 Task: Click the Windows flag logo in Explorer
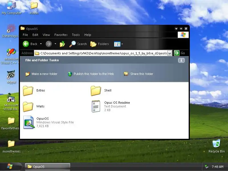[x=183, y=35]
